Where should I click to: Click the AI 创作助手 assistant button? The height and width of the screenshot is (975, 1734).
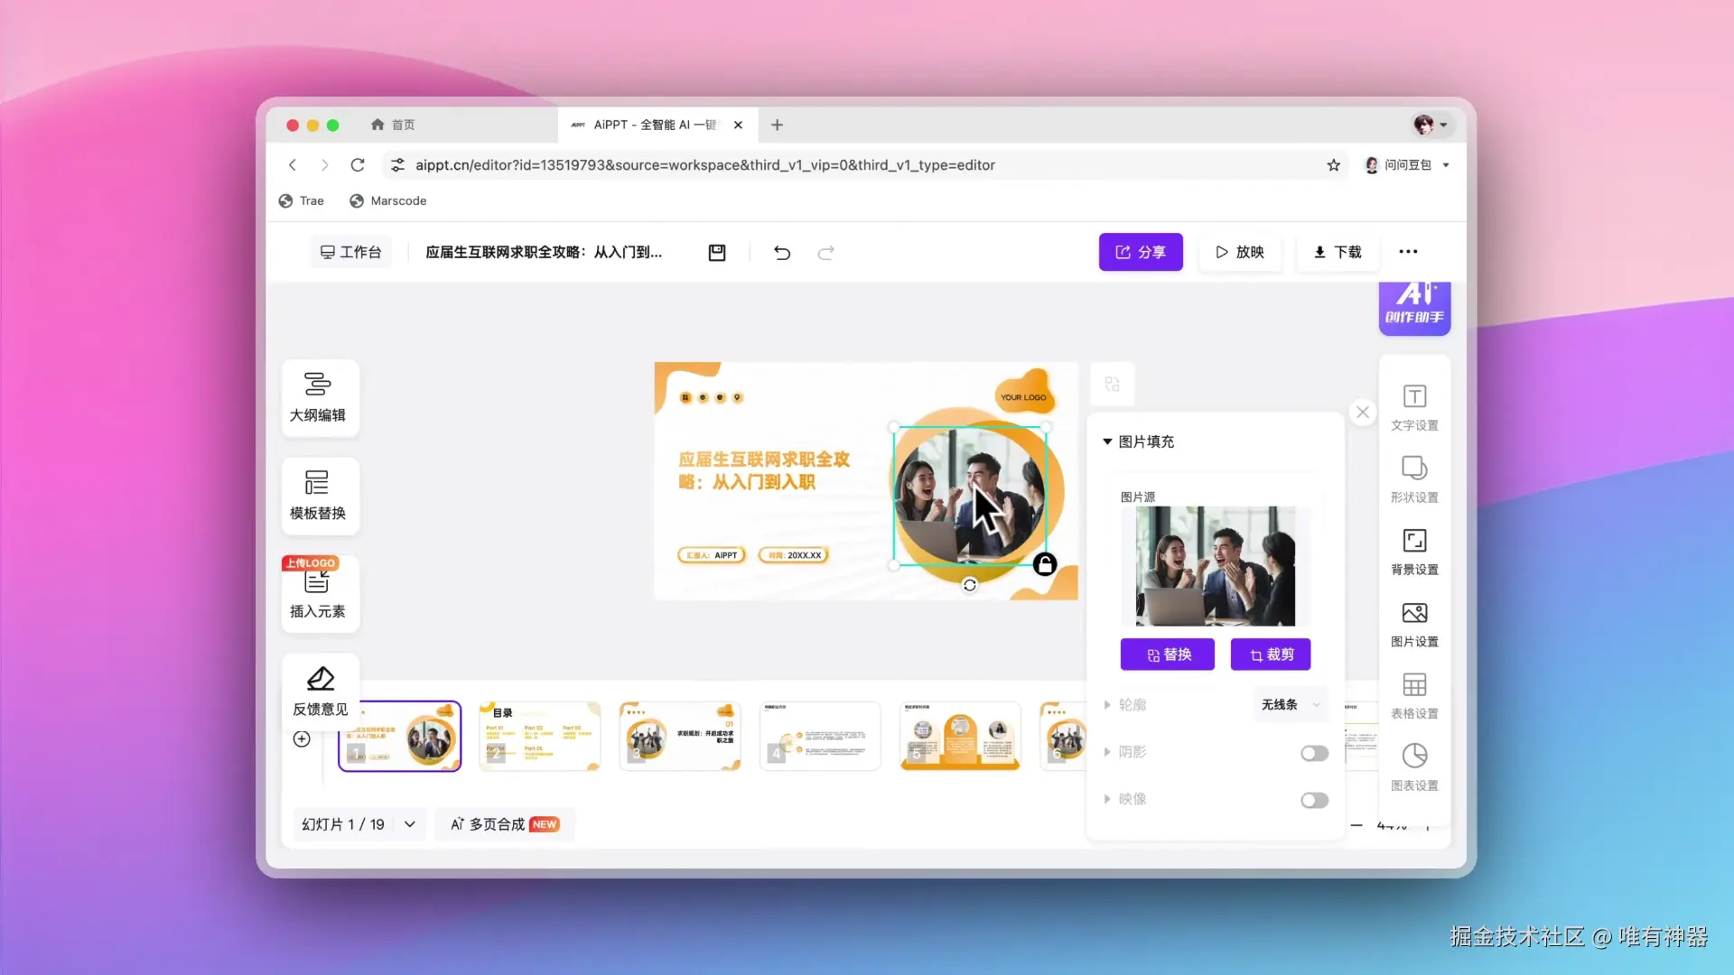coord(1414,307)
